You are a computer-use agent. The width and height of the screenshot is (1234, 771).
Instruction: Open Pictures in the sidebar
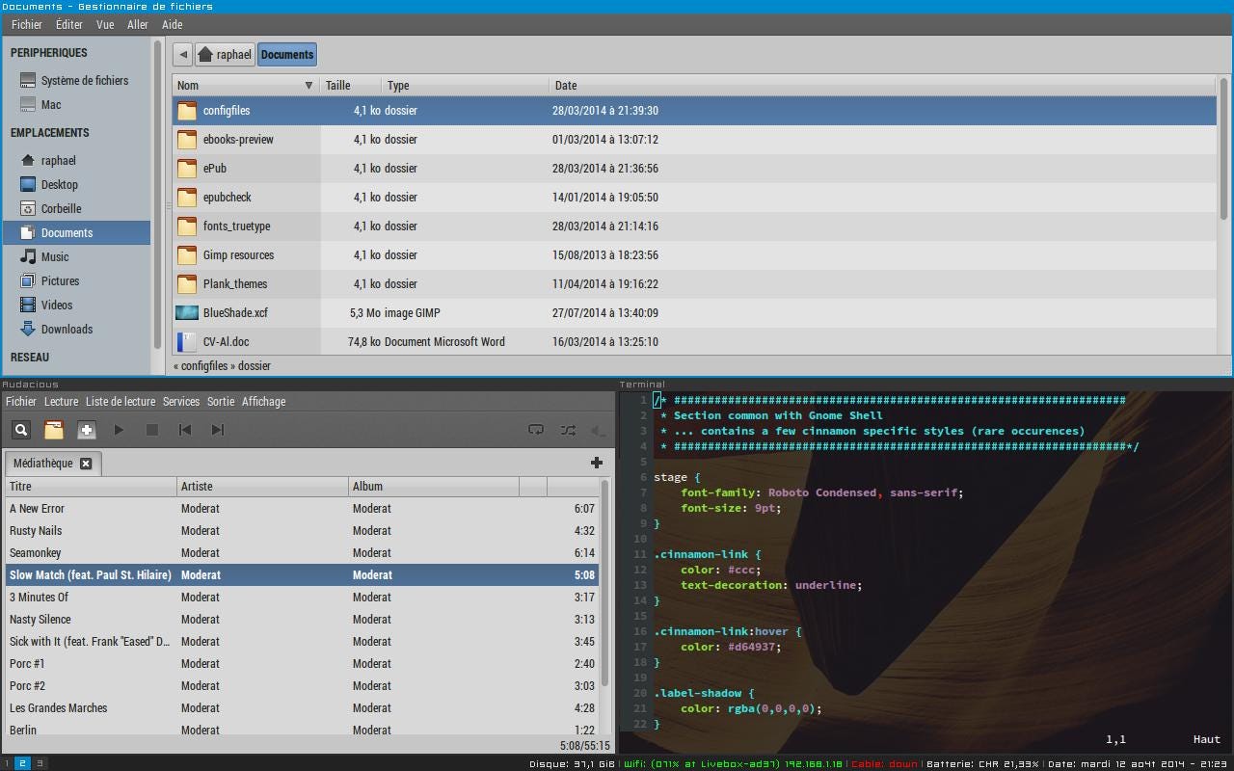pos(76,281)
